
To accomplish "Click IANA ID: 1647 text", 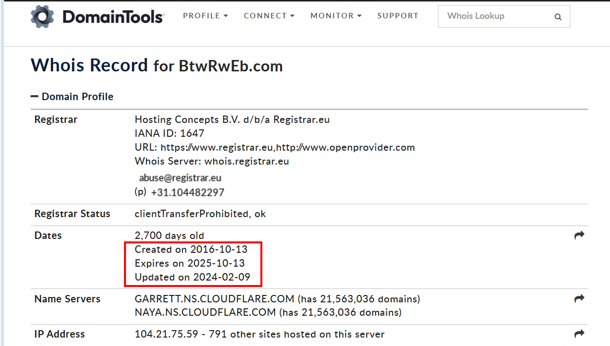I will click(x=170, y=133).
